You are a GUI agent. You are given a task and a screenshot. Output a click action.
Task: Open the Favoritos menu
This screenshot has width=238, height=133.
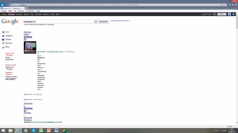coord(21,11)
